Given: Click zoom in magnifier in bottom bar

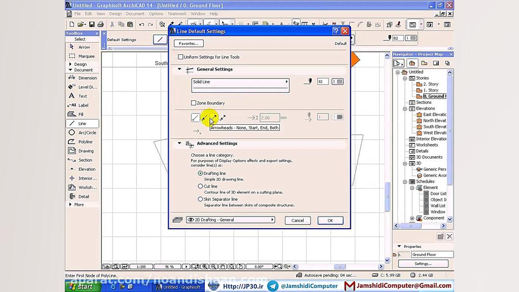Looking at the screenshot, I should [x=205, y=267].
